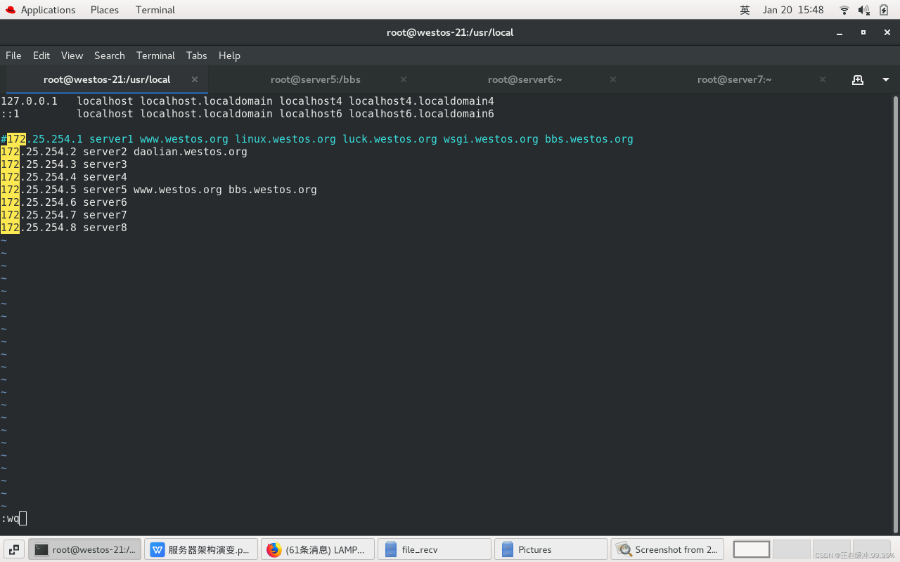
Task: Click the 172.25.254.4 server4 line
Action: click(x=64, y=177)
